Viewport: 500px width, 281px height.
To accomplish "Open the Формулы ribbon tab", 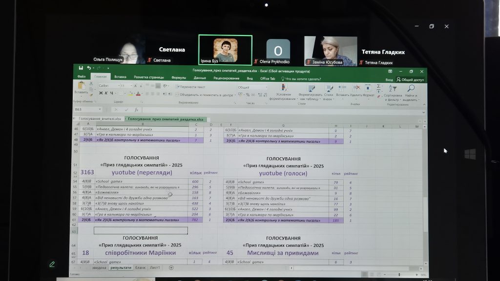I will tap(178, 77).
